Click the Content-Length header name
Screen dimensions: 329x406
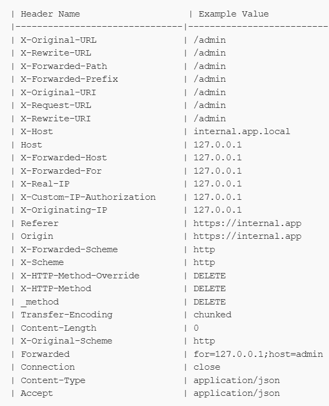(x=59, y=328)
